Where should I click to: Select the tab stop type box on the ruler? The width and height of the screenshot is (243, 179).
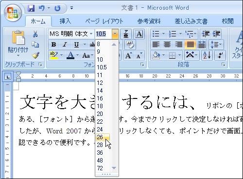tap(8, 77)
